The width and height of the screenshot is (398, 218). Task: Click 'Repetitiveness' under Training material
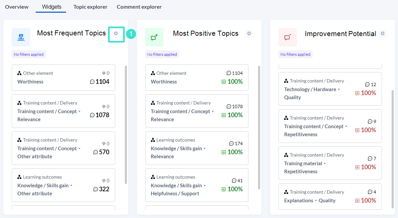301,172
